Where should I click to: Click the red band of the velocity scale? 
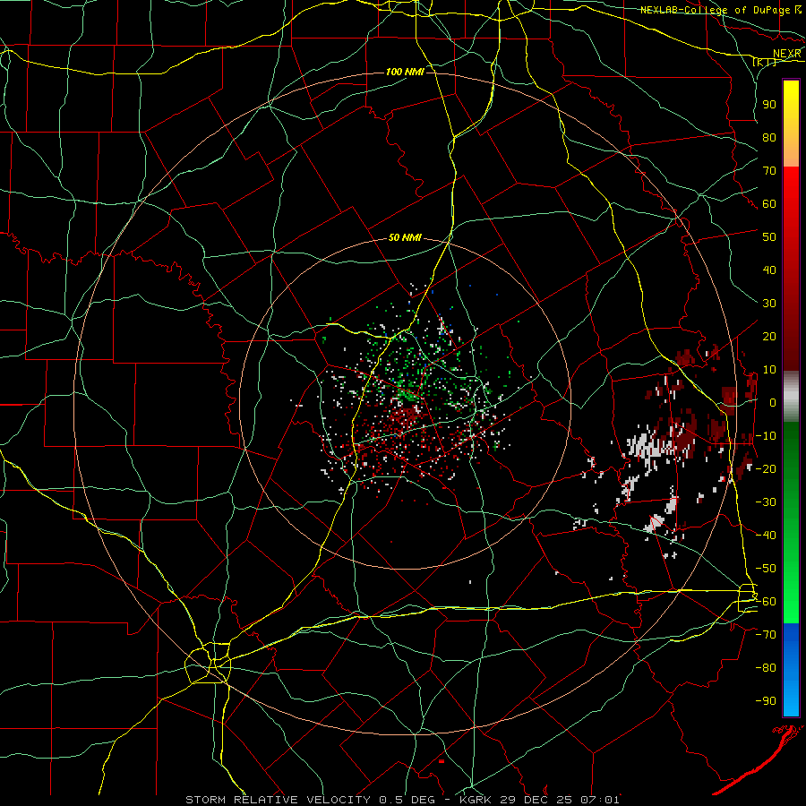(x=791, y=269)
